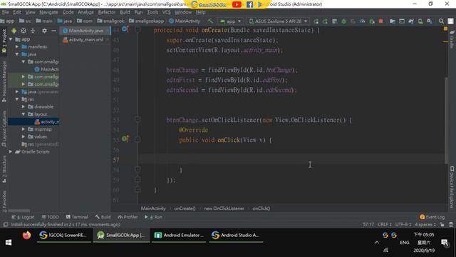Open the Windows Start menu
This screenshot has width=456, height=257.
click(x=9, y=243)
